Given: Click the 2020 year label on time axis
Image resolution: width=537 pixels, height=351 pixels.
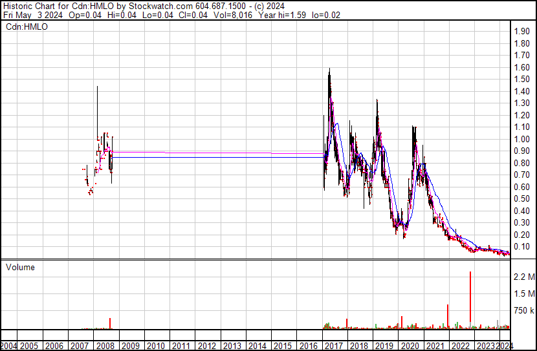Looking at the screenshot, I should (x=410, y=346).
